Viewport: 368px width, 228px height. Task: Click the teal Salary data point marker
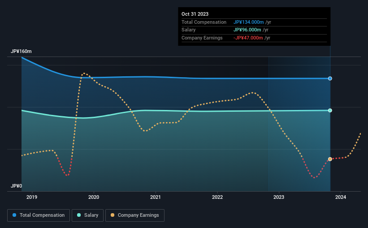click(x=330, y=110)
